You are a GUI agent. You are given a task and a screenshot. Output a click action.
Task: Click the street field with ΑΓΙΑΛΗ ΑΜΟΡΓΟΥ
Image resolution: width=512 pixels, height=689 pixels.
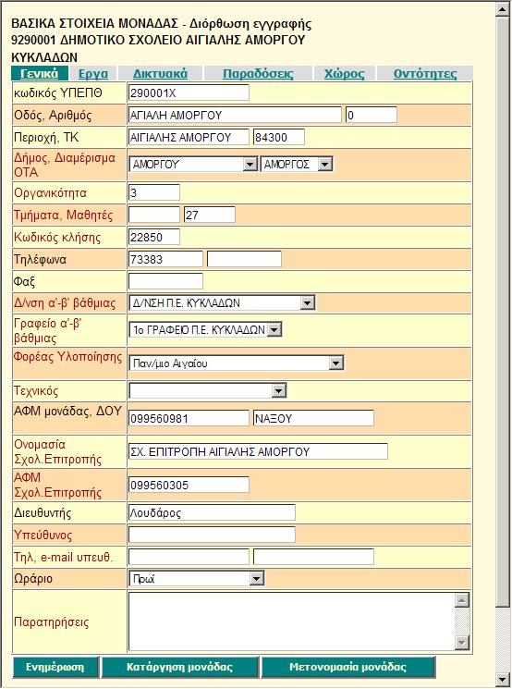[235, 115]
